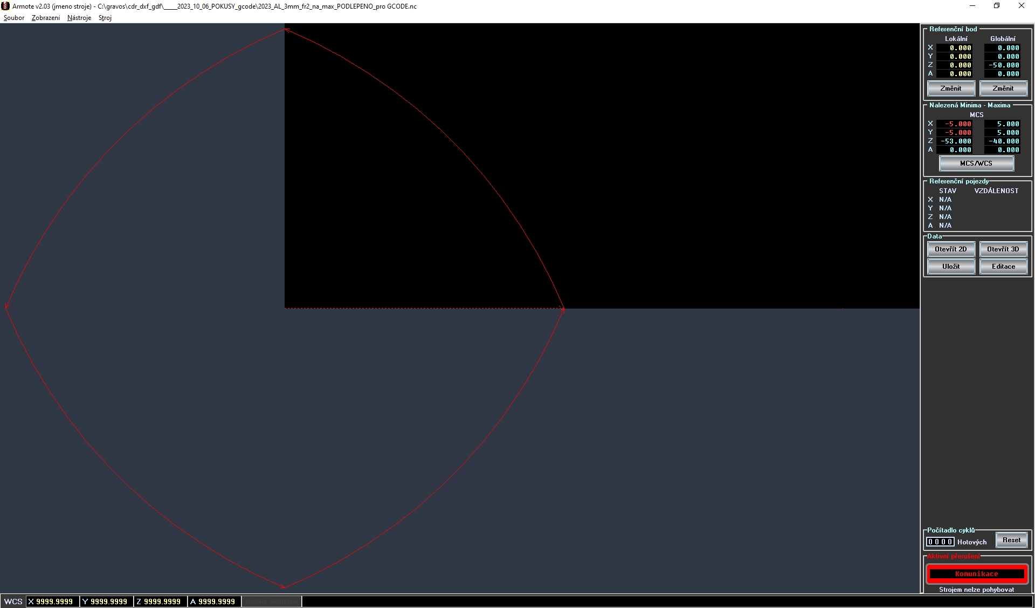Image resolution: width=1035 pixels, height=608 pixels.
Task: Toggle the MCS/WCS coordinate button
Action: pyautogui.click(x=976, y=163)
